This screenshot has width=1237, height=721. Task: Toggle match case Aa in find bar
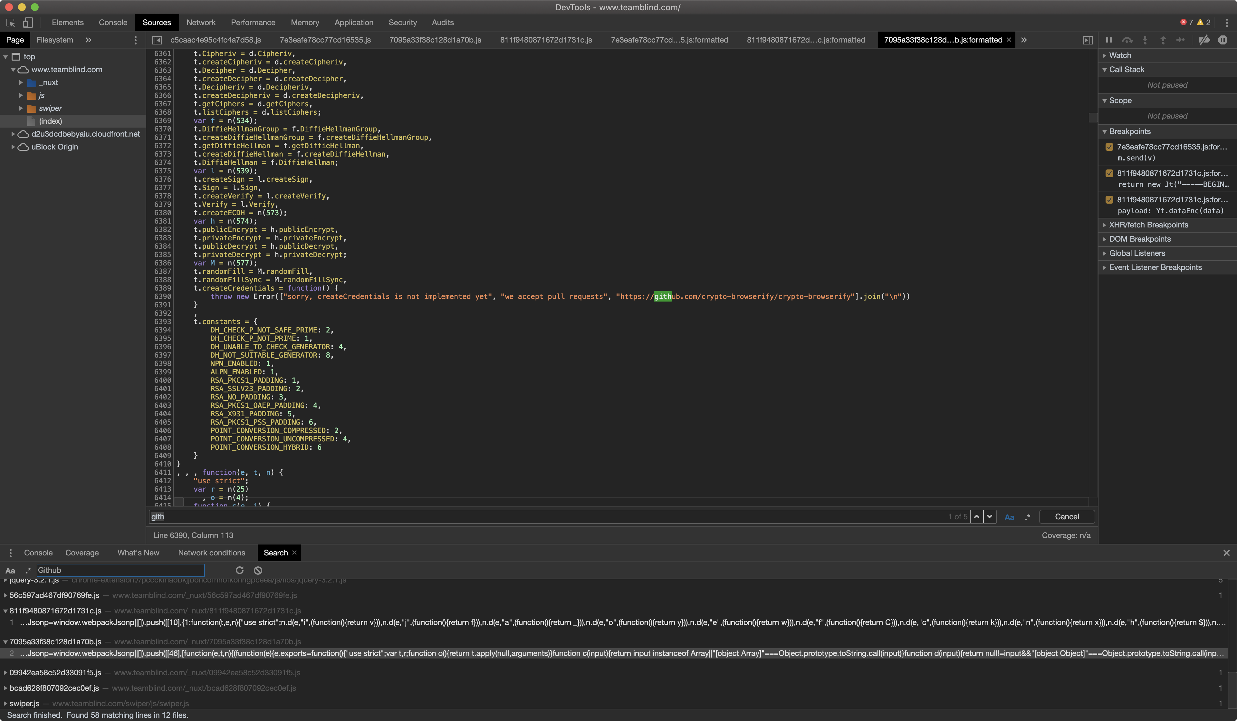tap(1009, 517)
